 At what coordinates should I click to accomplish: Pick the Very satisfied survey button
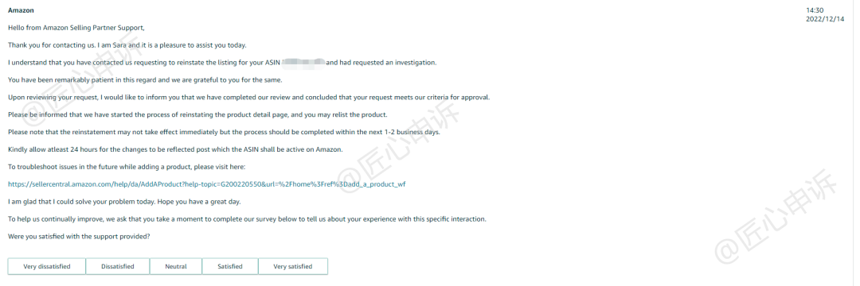pyautogui.click(x=293, y=266)
